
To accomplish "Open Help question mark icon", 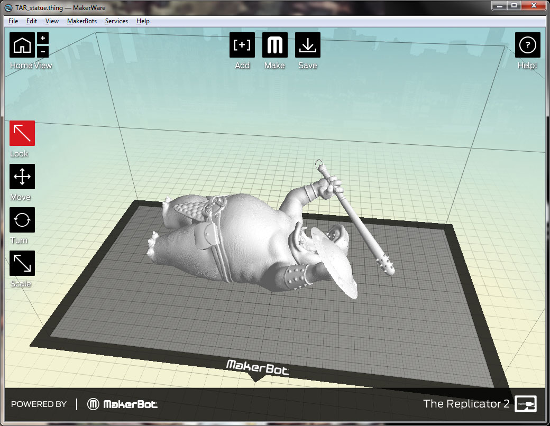I will pyautogui.click(x=527, y=45).
